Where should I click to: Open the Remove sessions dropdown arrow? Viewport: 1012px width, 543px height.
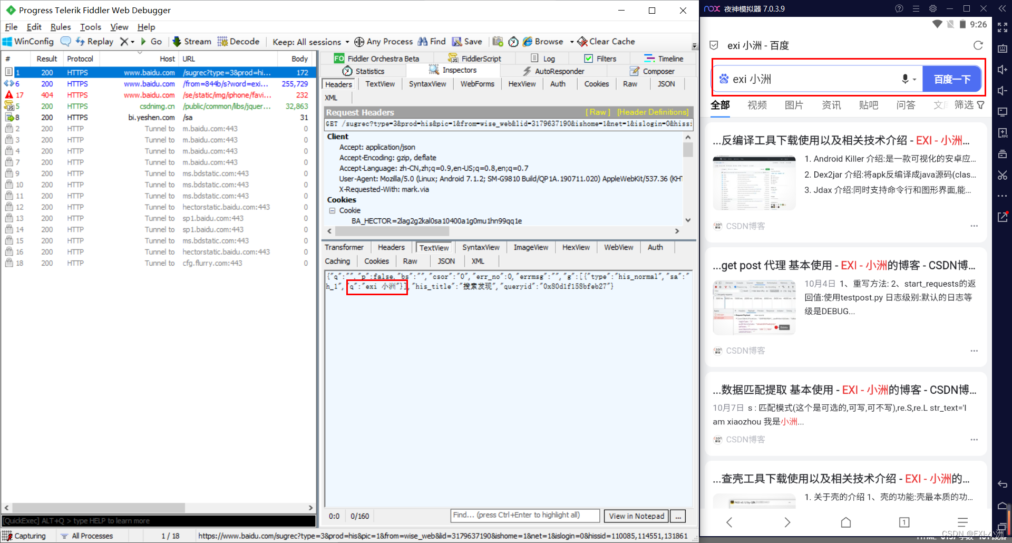pyautogui.click(x=133, y=42)
